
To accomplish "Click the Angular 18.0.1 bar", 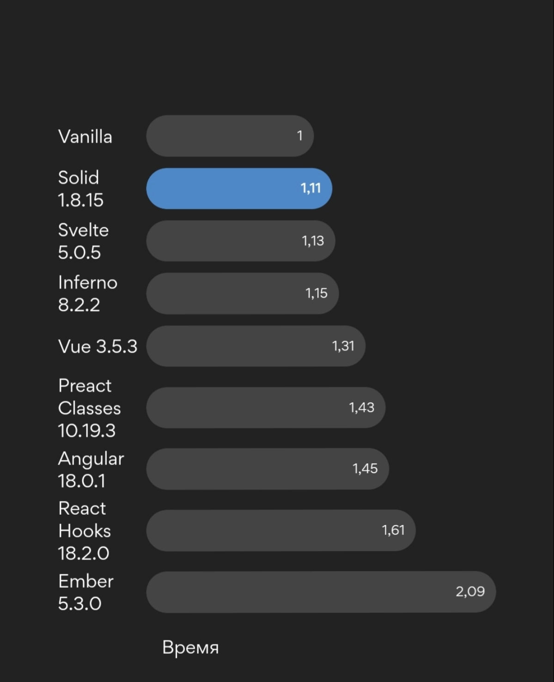I will pos(268,469).
